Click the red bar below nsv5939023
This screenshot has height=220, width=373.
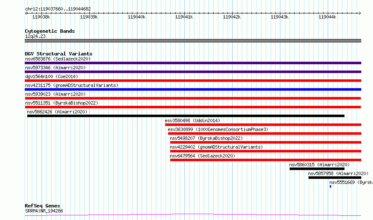coord(193,98)
